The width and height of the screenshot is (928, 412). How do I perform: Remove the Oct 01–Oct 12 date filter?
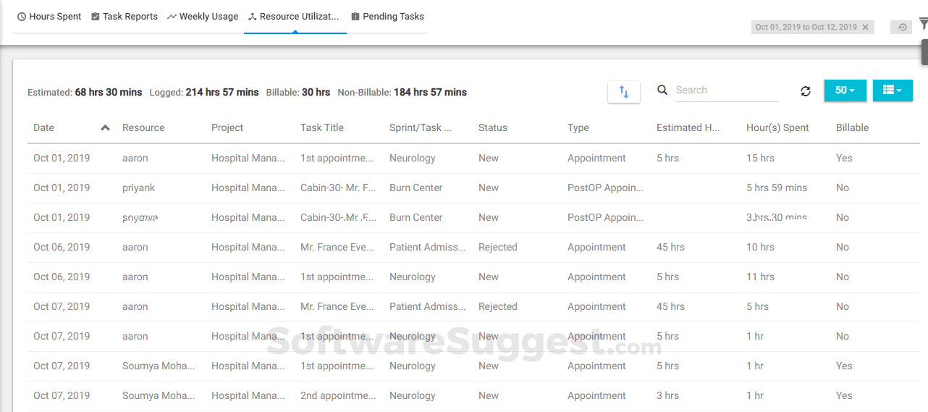pos(865,28)
